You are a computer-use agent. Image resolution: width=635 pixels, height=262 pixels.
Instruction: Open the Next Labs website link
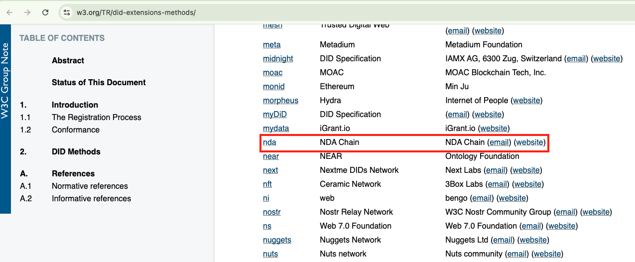point(526,170)
